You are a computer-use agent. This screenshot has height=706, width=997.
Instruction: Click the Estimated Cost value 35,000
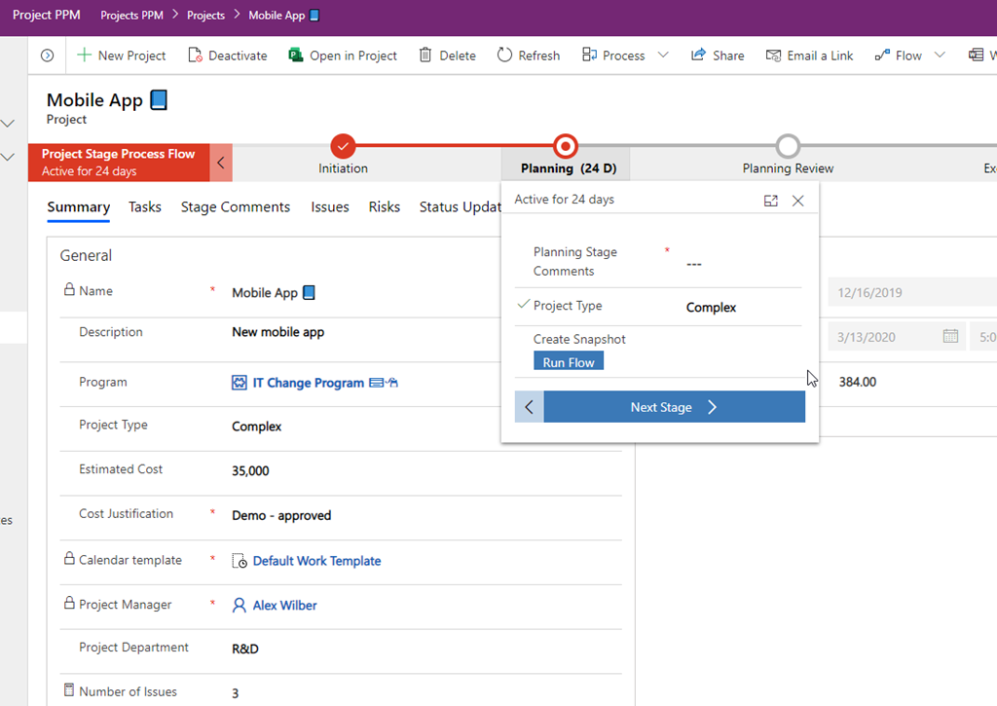click(x=250, y=470)
